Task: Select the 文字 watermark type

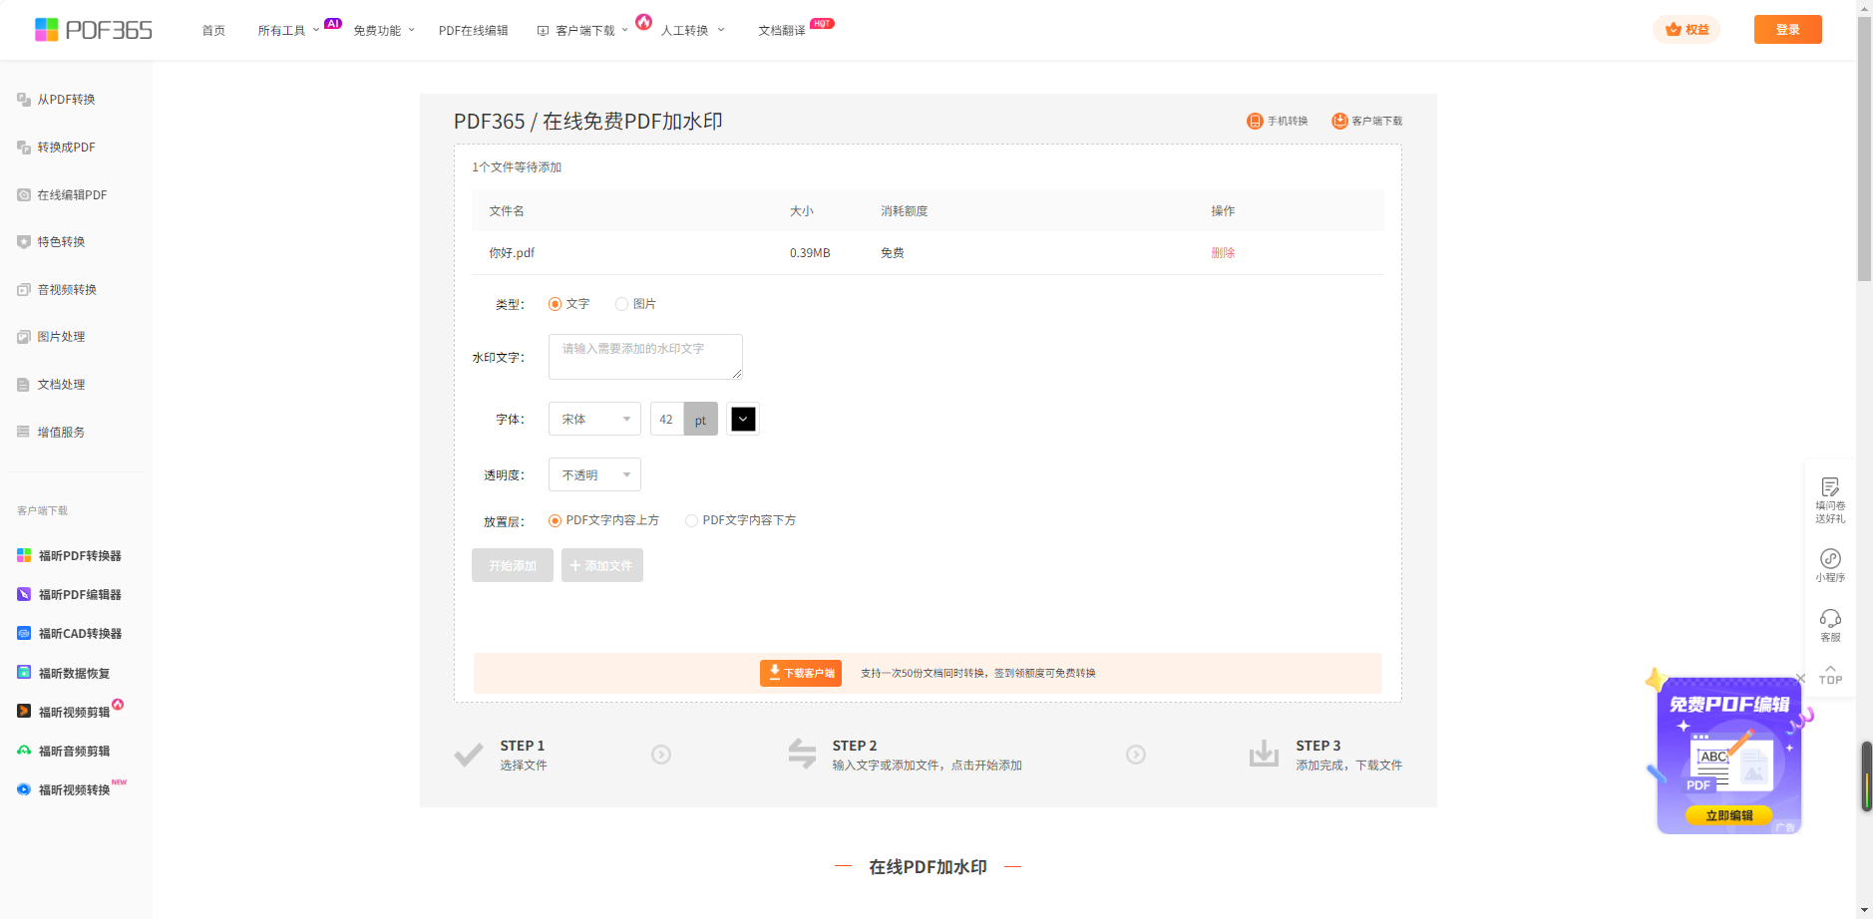Action: point(556,304)
